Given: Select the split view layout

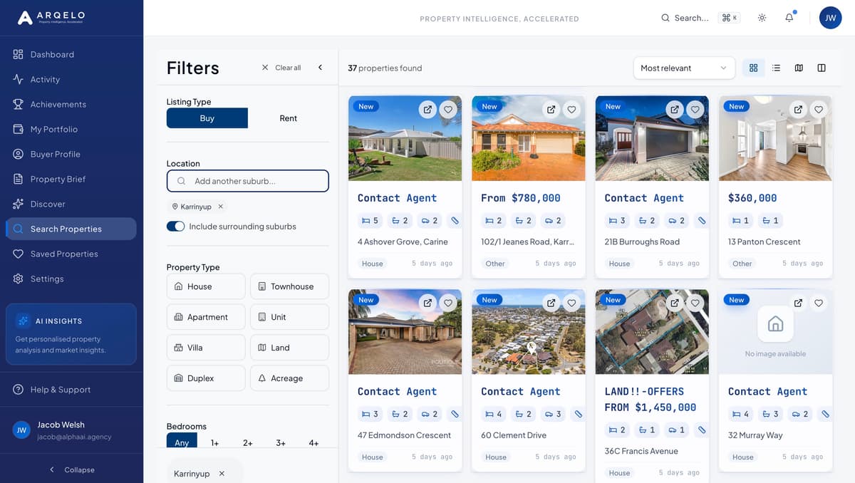Looking at the screenshot, I should click(x=821, y=68).
